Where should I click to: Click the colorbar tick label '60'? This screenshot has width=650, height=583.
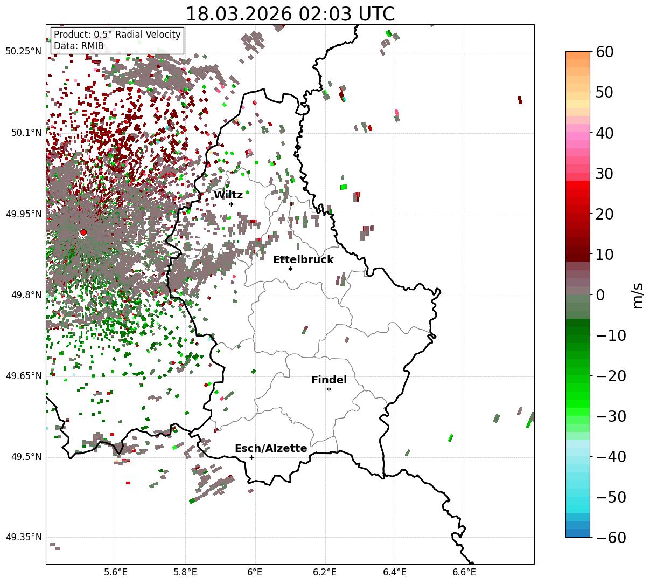click(x=605, y=52)
